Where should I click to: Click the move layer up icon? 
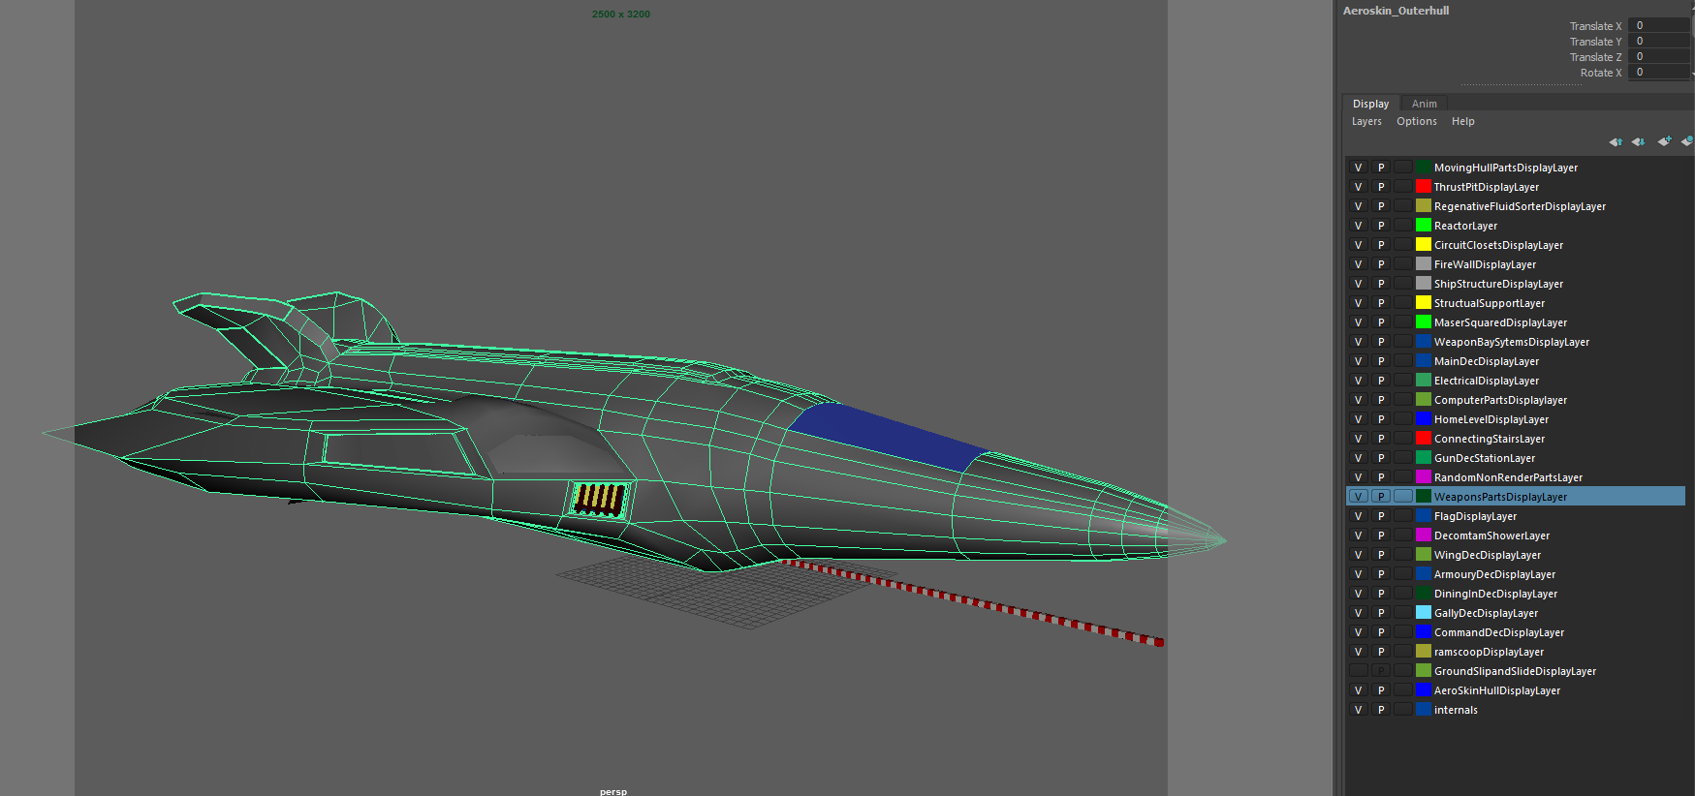(1616, 142)
